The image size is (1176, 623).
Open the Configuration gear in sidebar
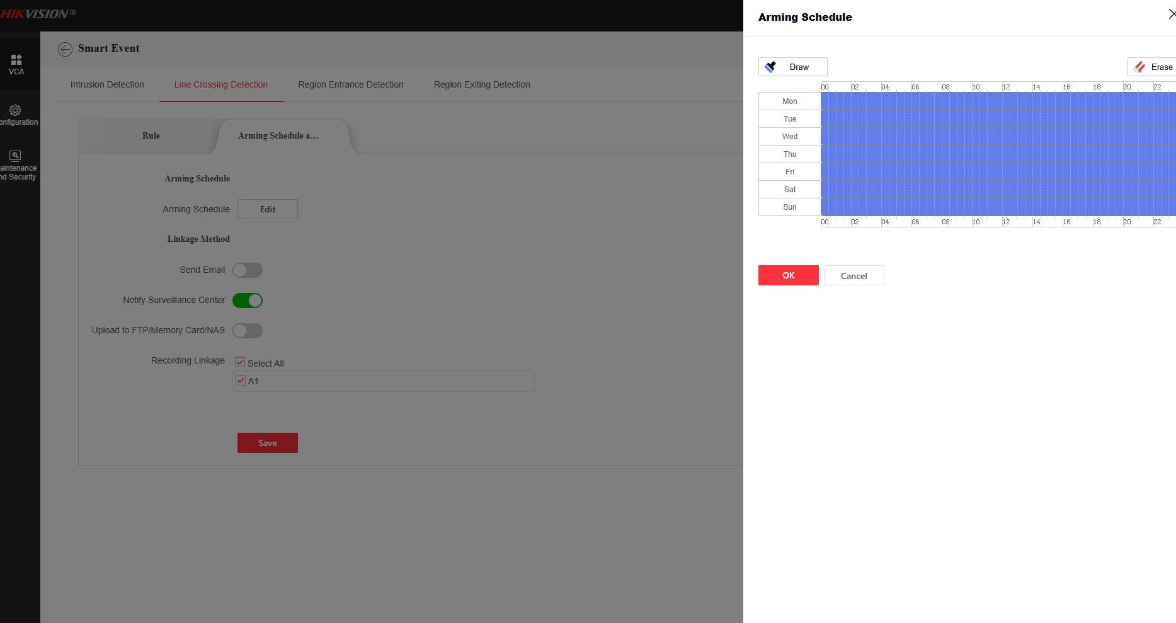(x=16, y=111)
